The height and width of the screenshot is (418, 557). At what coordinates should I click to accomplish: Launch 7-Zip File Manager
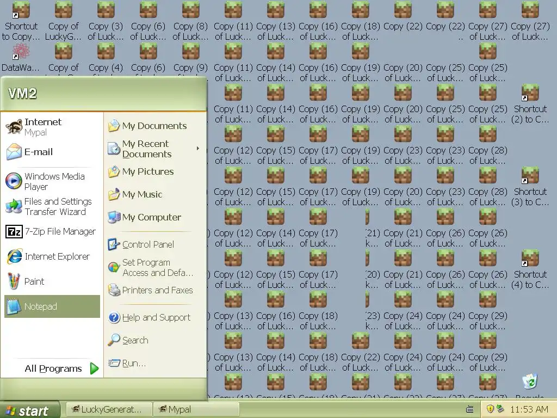tap(52, 231)
